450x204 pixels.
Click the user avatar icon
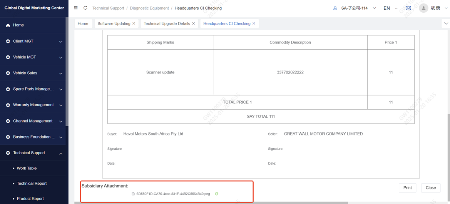[x=423, y=8]
